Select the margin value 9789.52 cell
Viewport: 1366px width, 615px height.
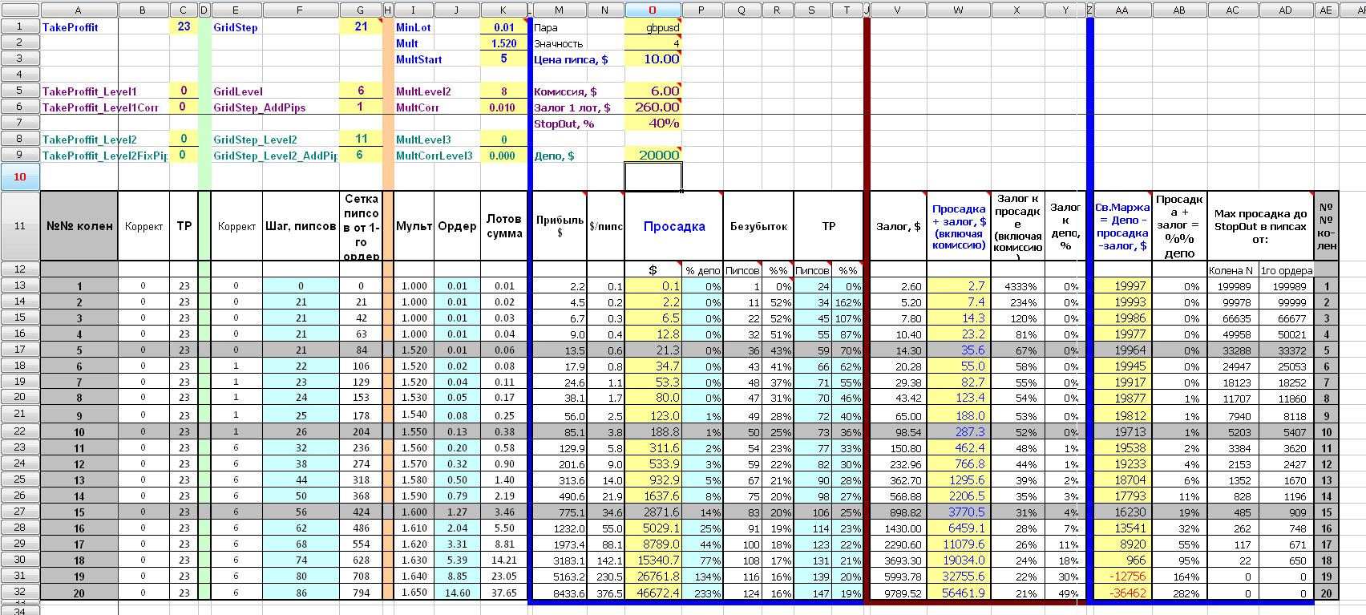(898, 593)
